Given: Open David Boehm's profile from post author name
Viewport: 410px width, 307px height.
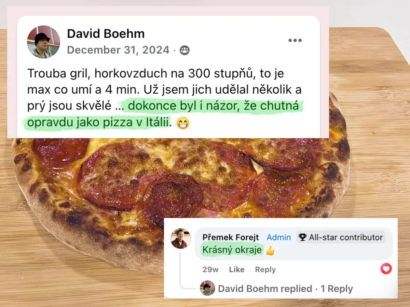Looking at the screenshot, I should tap(106, 34).
